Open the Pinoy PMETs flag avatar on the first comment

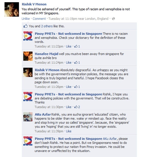pos(28,36)
